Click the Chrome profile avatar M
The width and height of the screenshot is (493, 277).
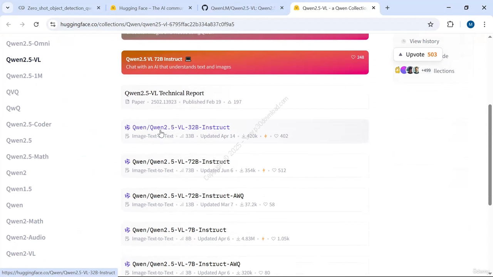470,24
